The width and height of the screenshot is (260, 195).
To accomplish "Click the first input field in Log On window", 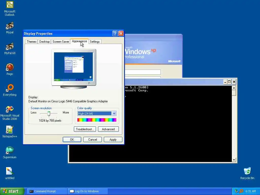I will click(143, 72).
